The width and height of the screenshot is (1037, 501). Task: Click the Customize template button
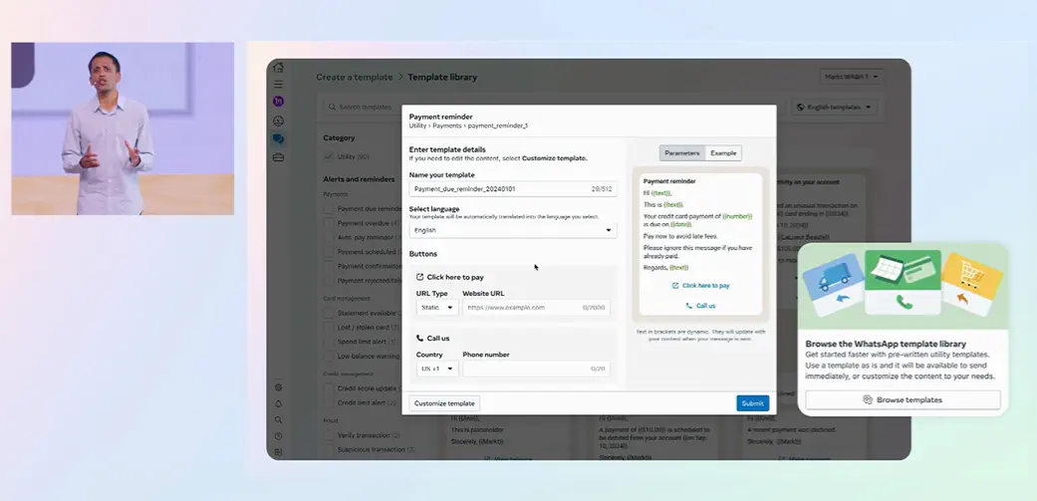(444, 403)
